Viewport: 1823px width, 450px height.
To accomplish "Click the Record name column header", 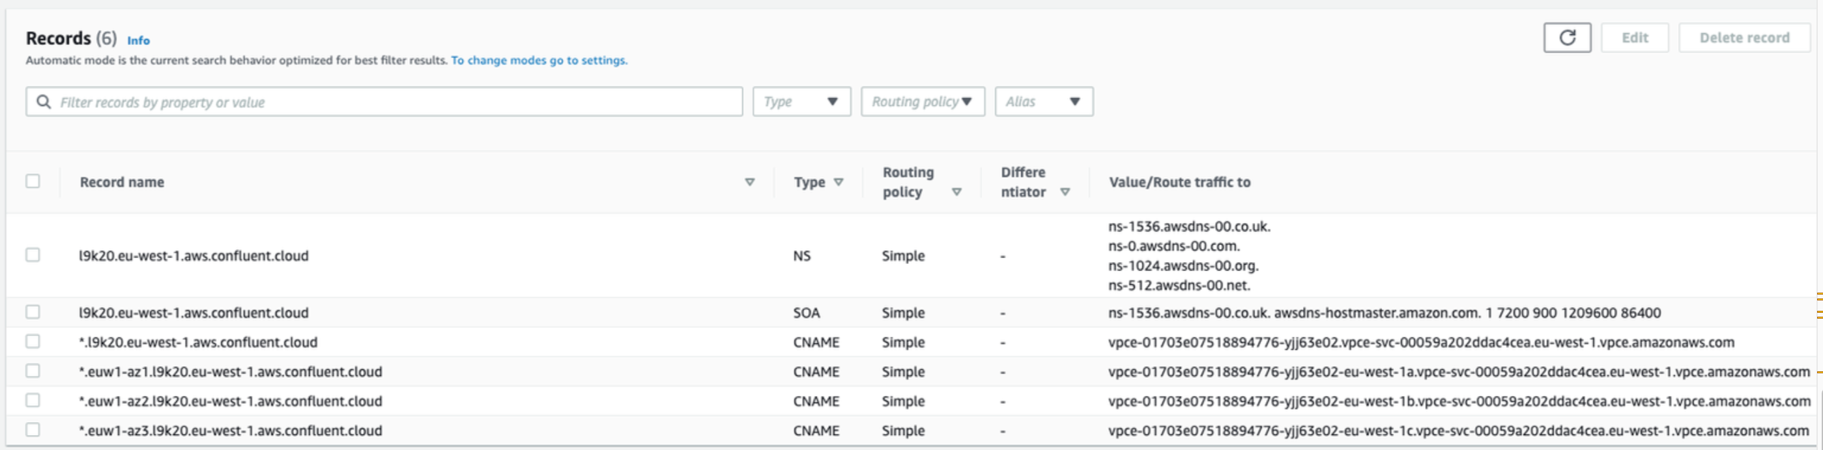I will tap(122, 182).
